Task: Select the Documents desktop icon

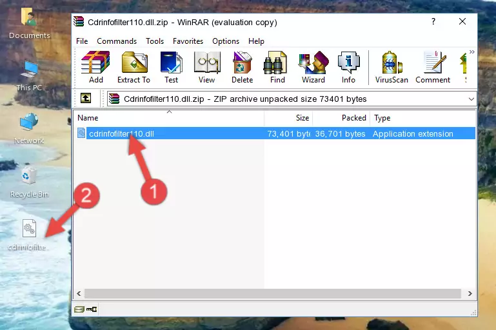Action: [29, 24]
